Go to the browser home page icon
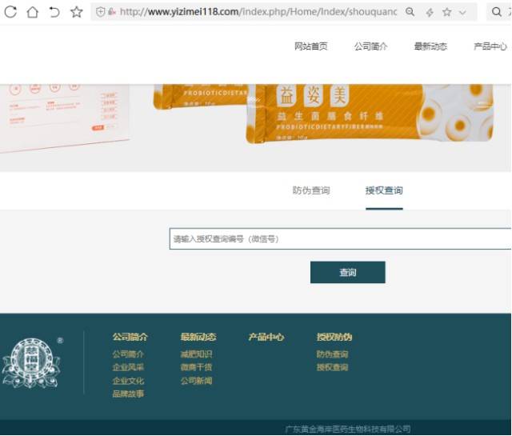Viewport: 512px width, 436px height. click(x=32, y=12)
